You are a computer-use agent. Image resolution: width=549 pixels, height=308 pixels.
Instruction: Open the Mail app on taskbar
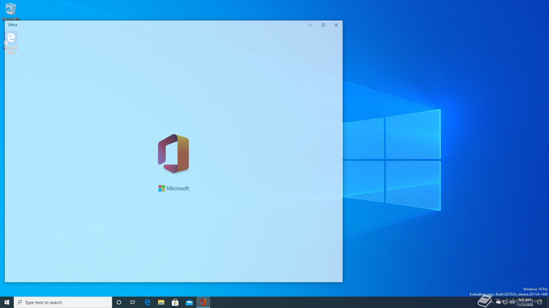point(189,302)
